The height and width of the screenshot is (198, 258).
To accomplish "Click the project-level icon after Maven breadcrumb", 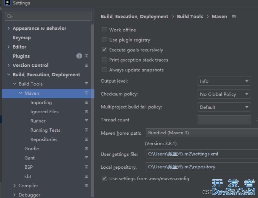I will pyautogui.click(x=234, y=17).
